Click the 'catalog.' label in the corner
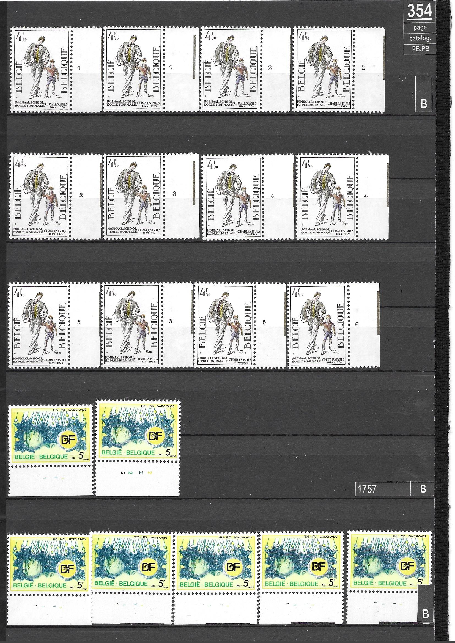 [x=420, y=39]
